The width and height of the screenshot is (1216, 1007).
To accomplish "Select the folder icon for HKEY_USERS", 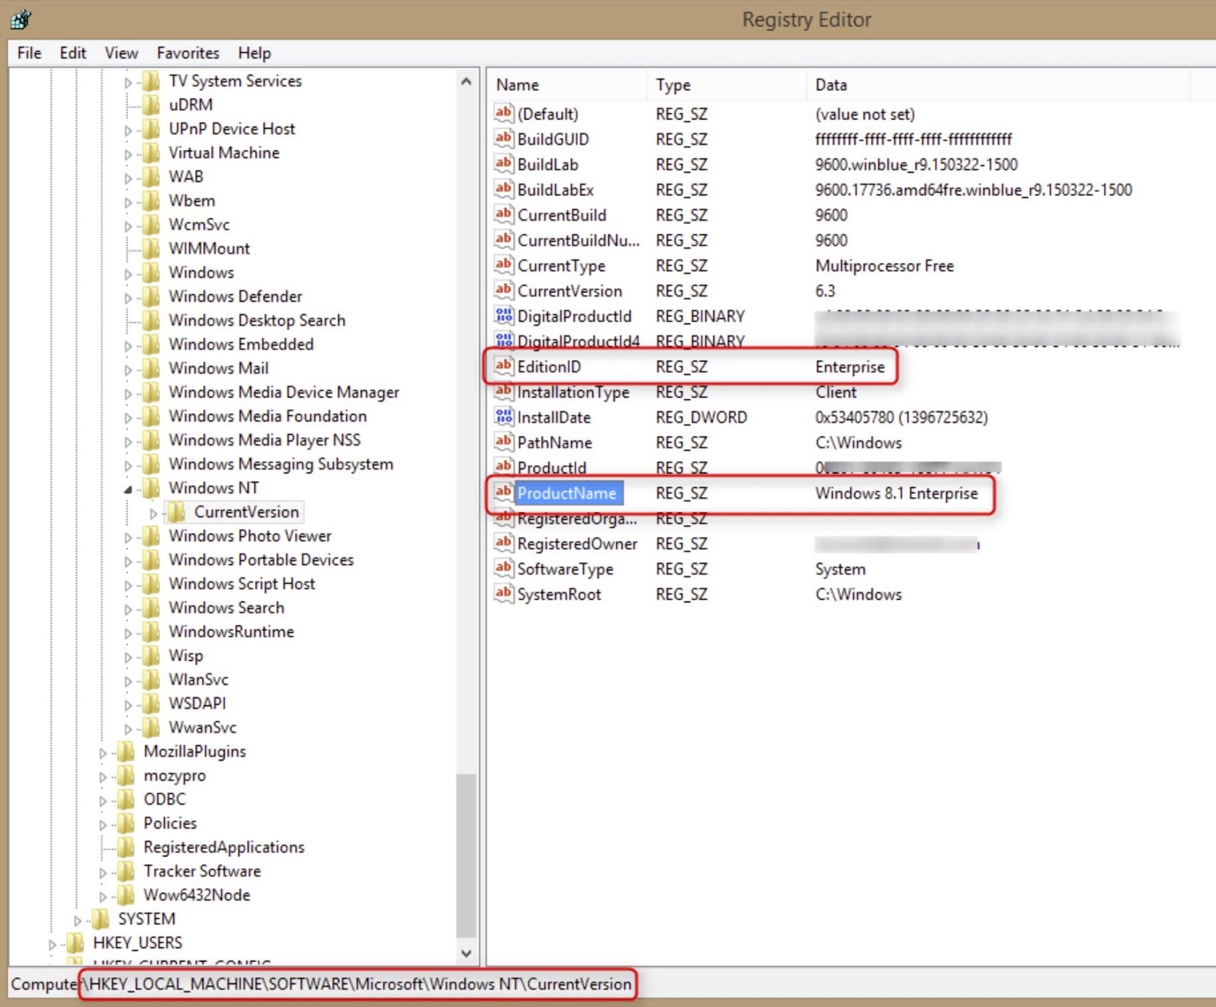I will tap(76, 943).
